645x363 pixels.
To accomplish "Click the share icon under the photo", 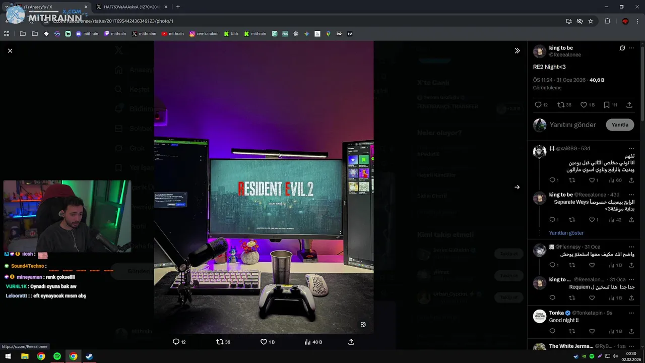I will pos(351,342).
